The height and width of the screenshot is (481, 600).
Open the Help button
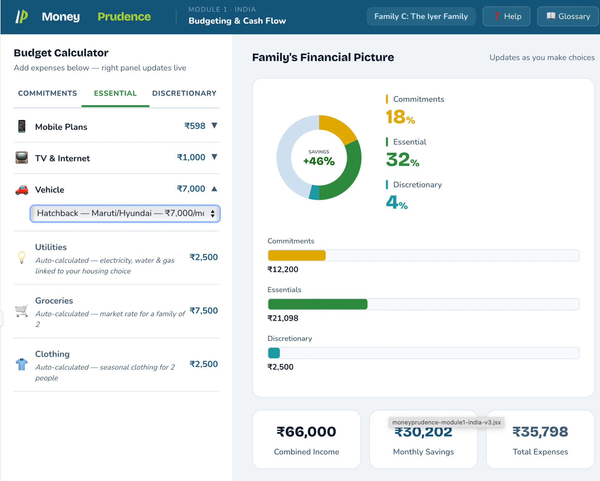[x=506, y=16]
